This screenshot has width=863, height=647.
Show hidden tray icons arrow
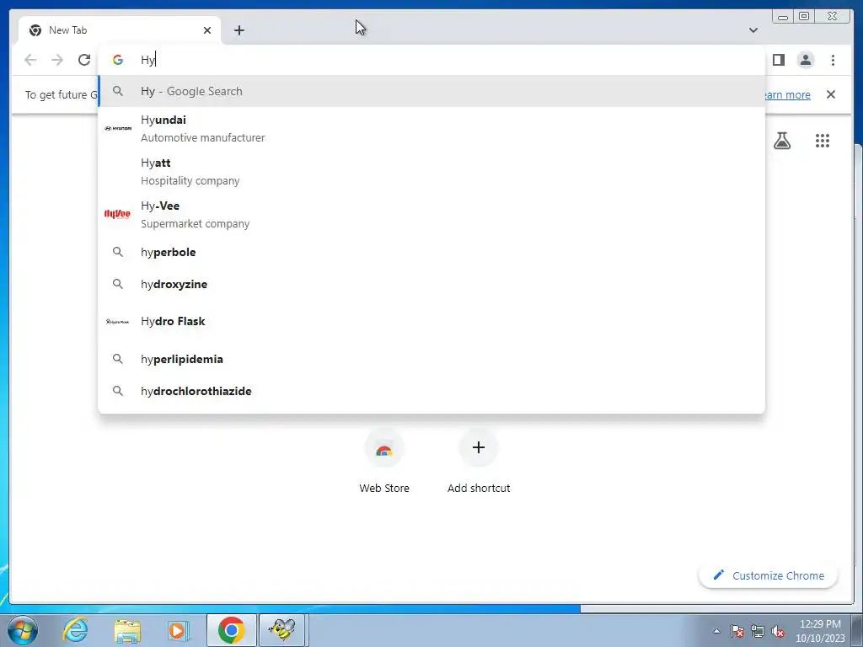716,631
